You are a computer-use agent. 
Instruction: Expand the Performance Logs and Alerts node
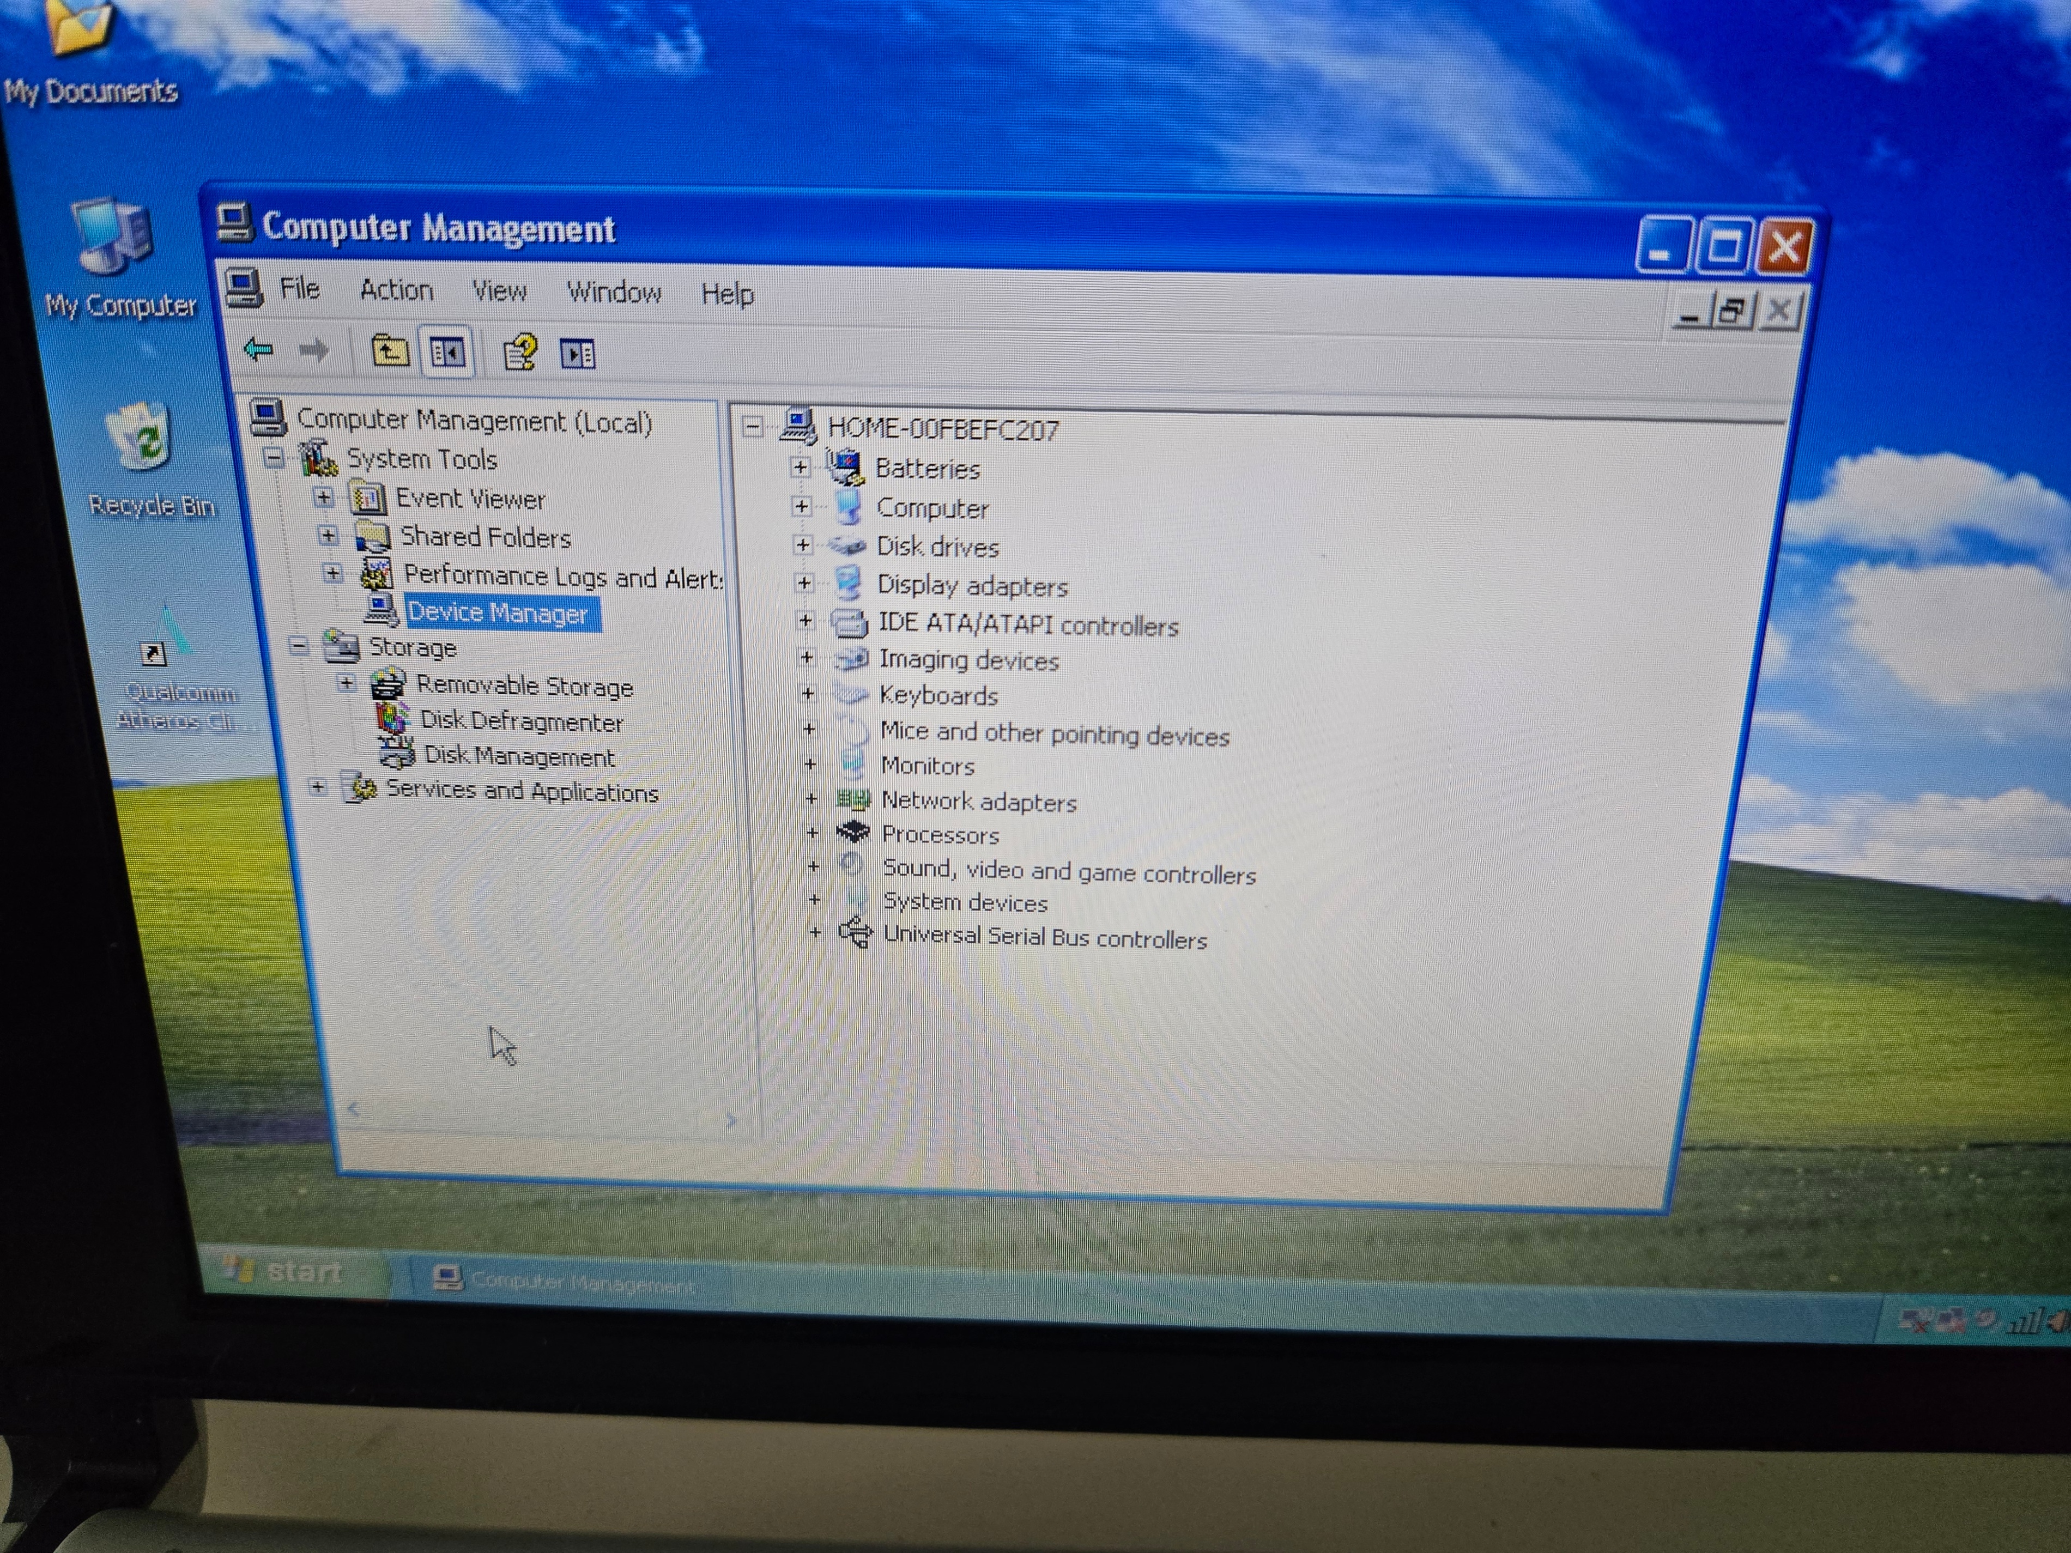click(332, 573)
